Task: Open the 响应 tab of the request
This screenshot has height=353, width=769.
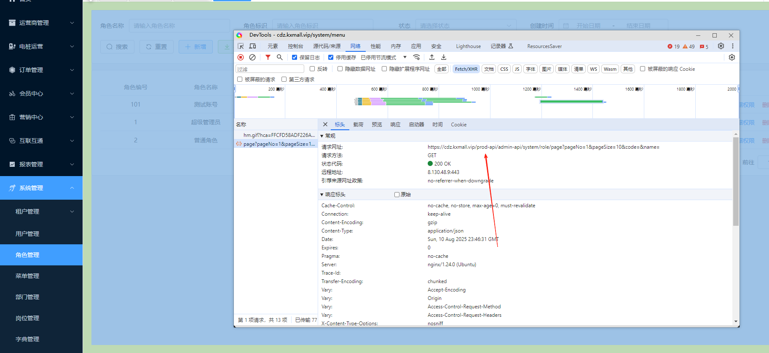Action: click(x=395, y=125)
